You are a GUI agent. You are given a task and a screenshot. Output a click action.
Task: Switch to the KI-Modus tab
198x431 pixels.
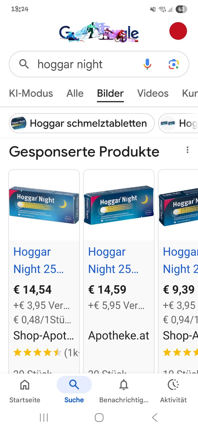[31, 93]
